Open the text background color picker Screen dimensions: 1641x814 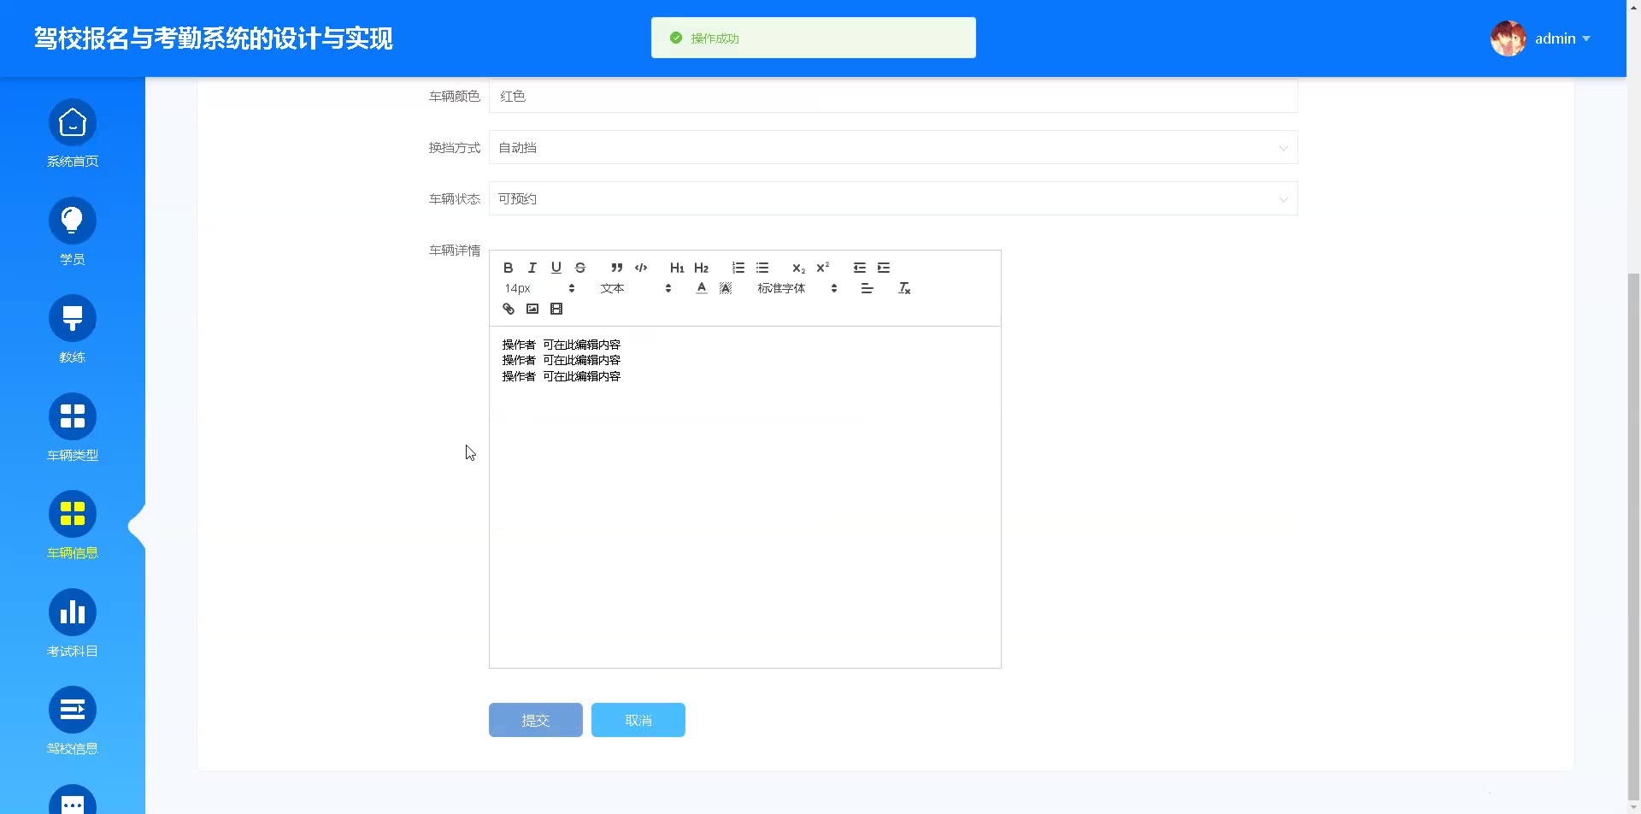[x=726, y=288]
